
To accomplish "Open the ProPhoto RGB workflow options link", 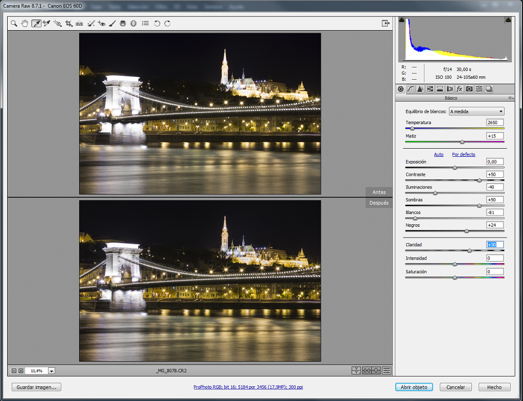I will (248, 387).
